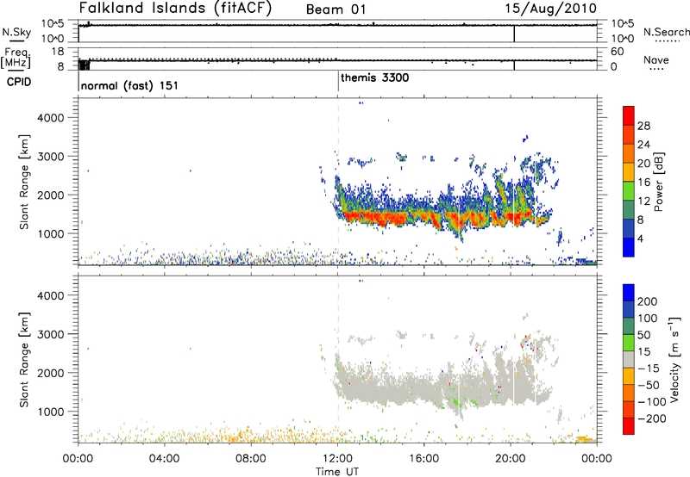
Task: Click the 'Velocity [m s-1]' colorbar label
Action: click(x=674, y=359)
